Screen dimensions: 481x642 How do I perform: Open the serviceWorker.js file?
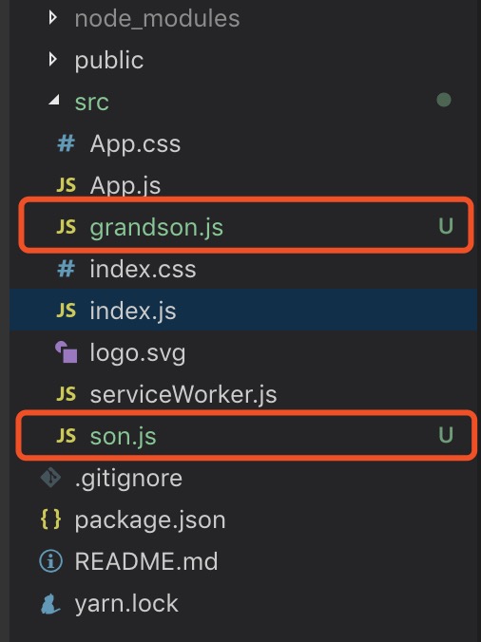[183, 394]
